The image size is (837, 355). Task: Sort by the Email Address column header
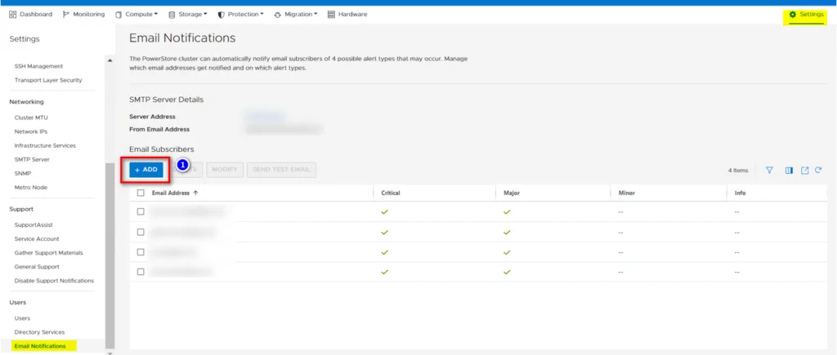coord(171,193)
